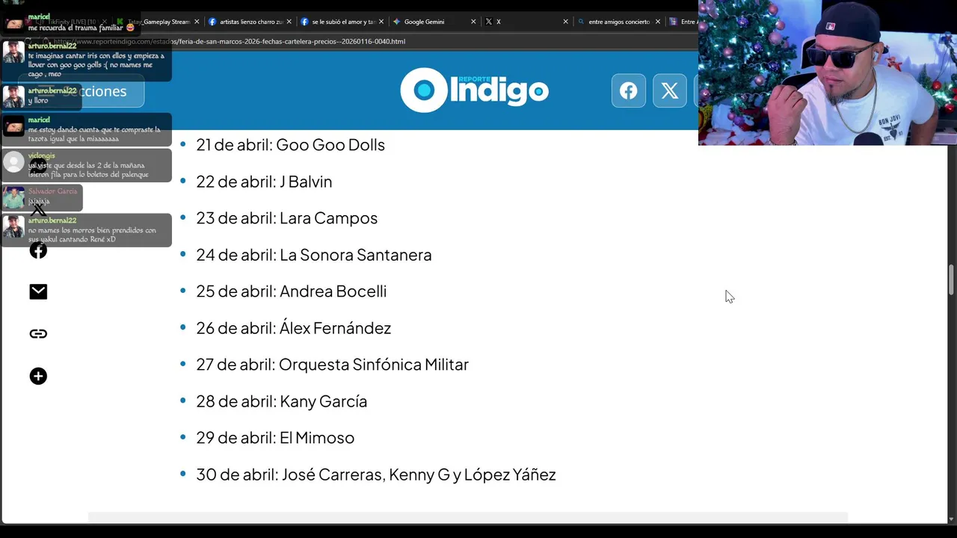
Task: Click '30 de abril: José Carreras' line
Action: click(375, 474)
